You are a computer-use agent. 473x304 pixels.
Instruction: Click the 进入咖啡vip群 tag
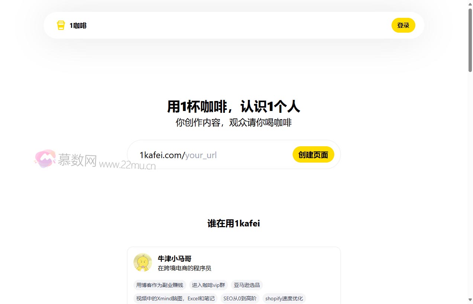(x=209, y=285)
